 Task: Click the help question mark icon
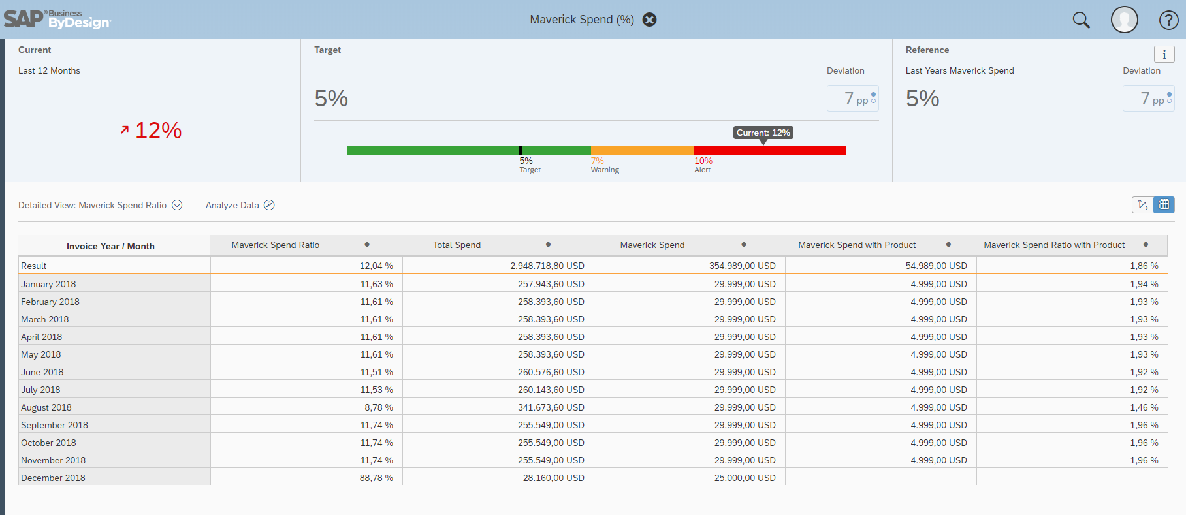click(1168, 20)
